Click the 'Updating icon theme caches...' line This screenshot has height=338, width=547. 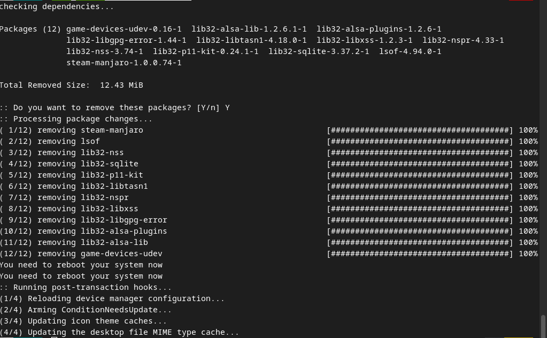click(x=83, y=321)
